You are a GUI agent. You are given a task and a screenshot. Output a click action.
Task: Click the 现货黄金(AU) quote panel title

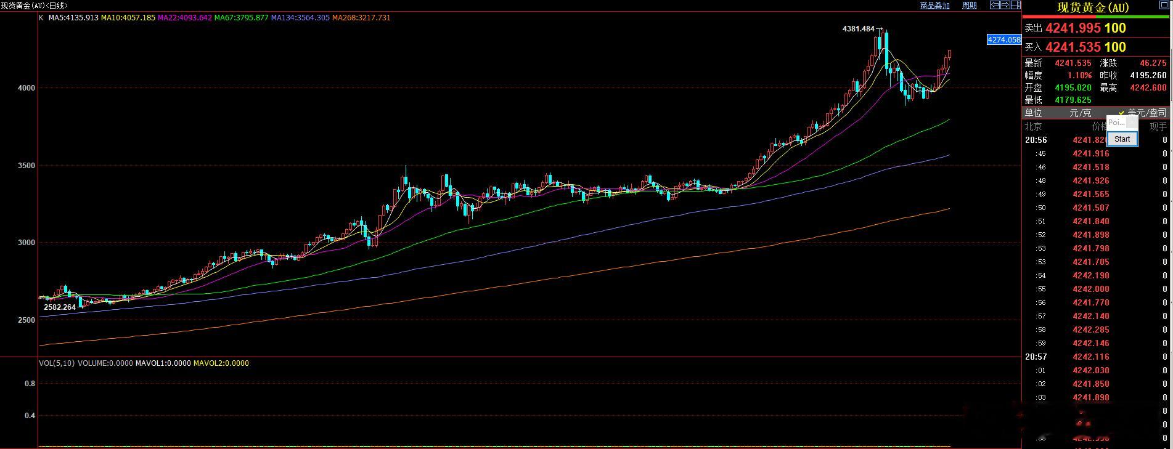(x=1093, y=8)
